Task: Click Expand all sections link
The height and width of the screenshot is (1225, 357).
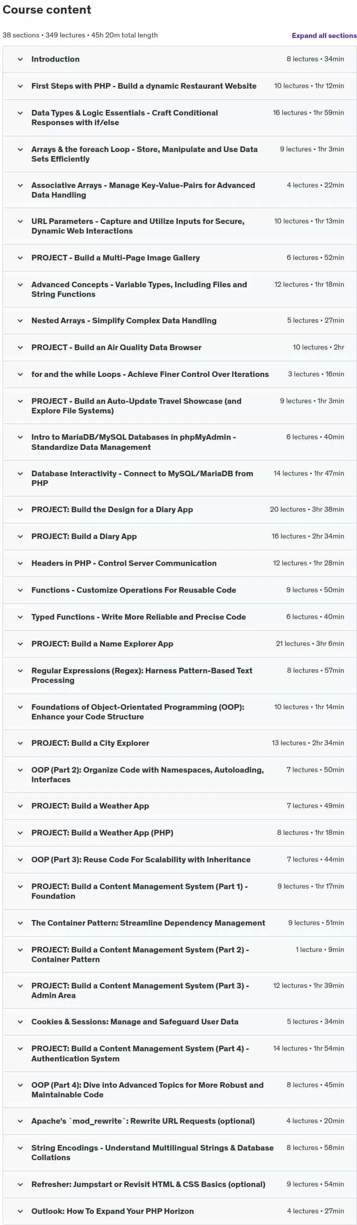Action: [x=324, y=35]
